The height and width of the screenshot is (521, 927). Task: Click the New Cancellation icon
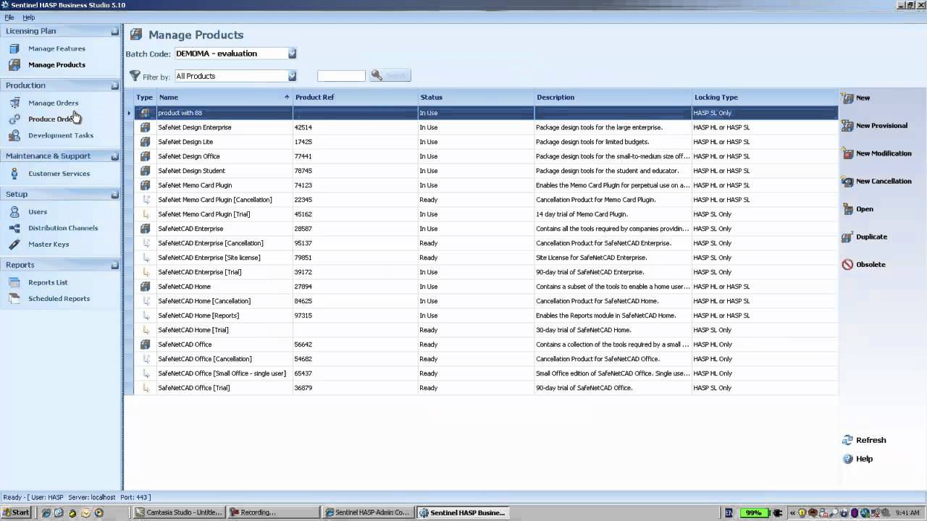point(847,181)
